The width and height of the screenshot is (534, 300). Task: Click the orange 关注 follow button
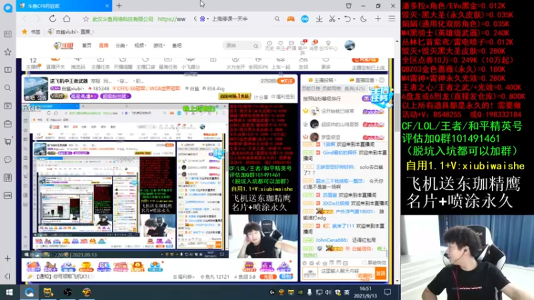pos(286,81)
